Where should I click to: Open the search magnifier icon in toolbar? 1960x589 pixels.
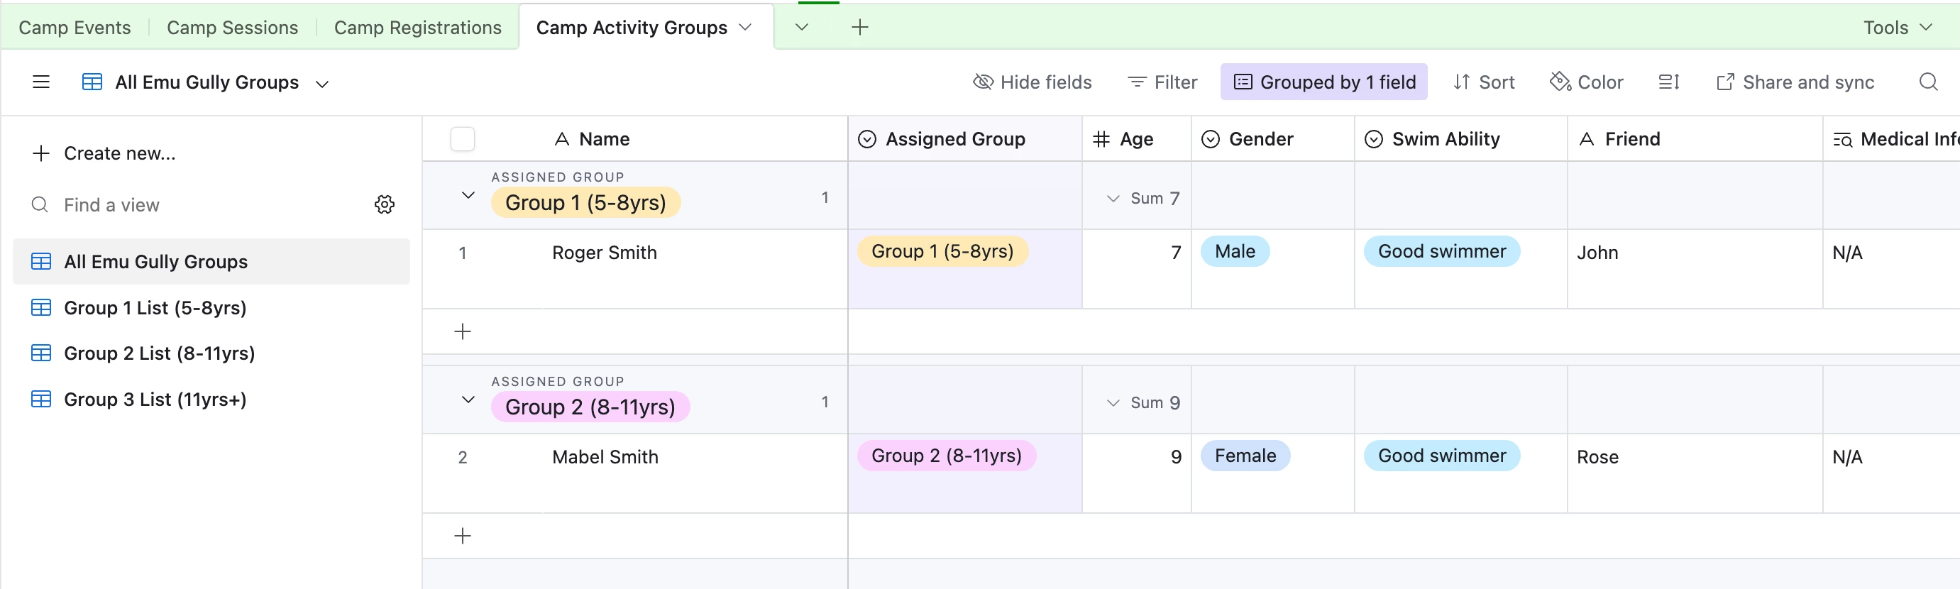pos(1927,82)
